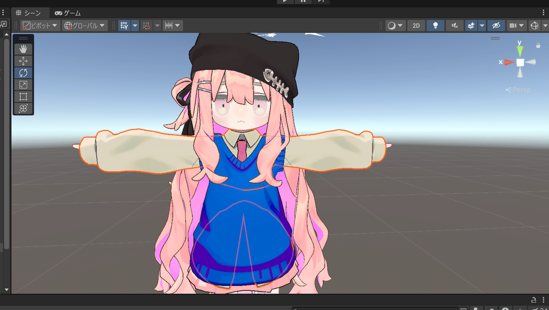
Task: Toggle the gizmo rotation lock
Action: [538, 45]
